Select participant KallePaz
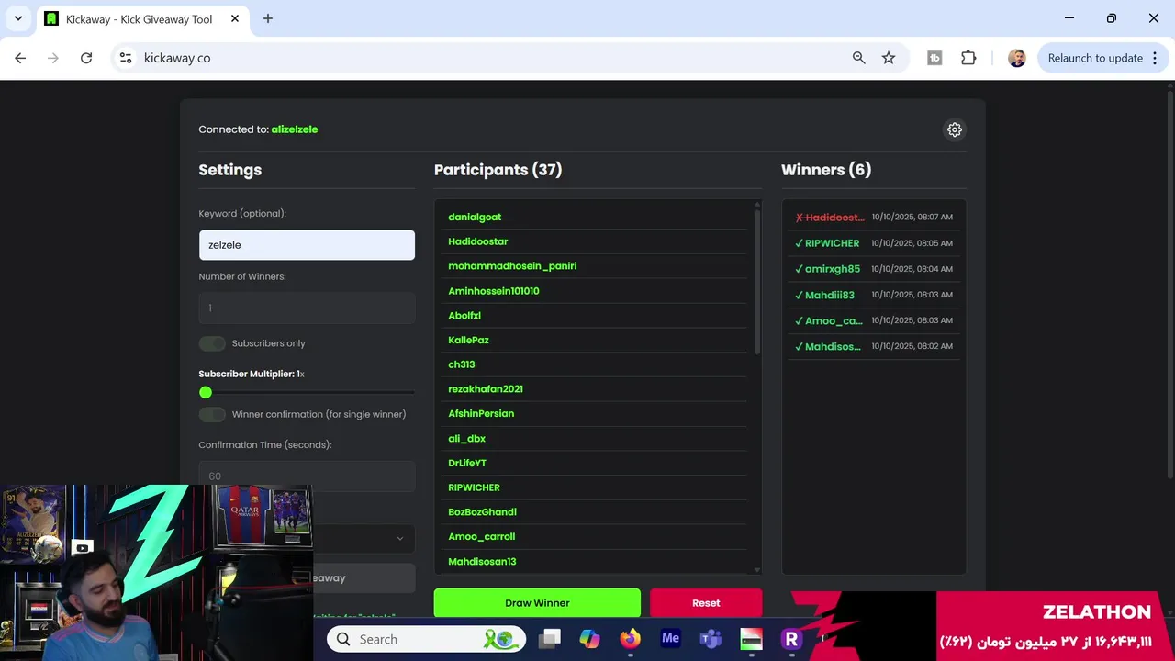1175x661 pixels. (x=468, y=340)
